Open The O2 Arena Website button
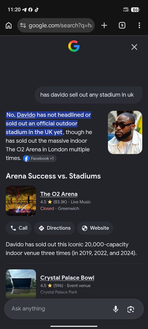 click(x=95, y=228)
